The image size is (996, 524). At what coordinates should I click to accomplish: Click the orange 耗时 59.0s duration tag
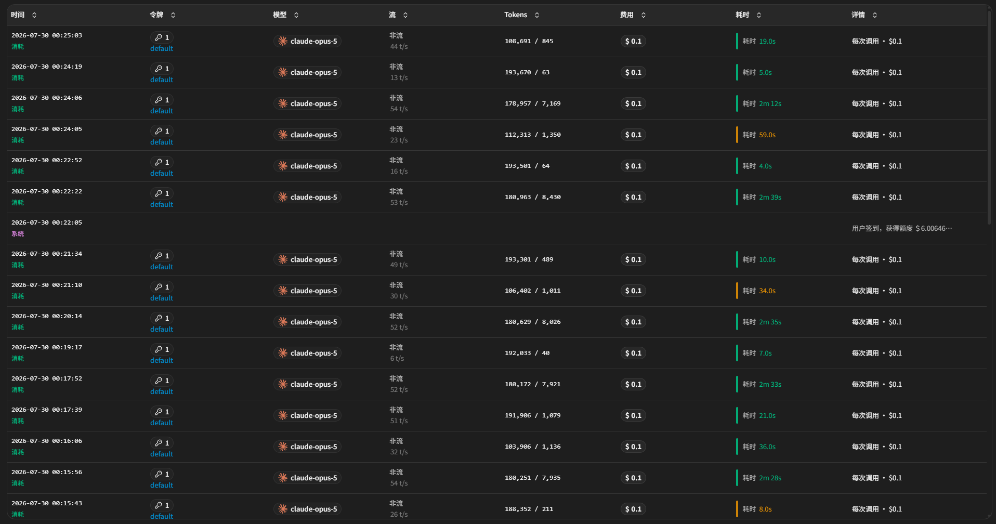756,135
